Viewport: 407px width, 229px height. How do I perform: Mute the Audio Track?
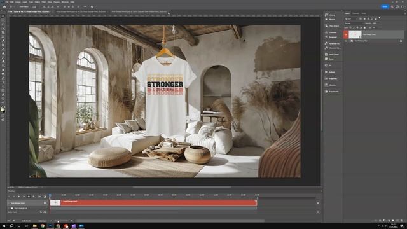[41, 212]
